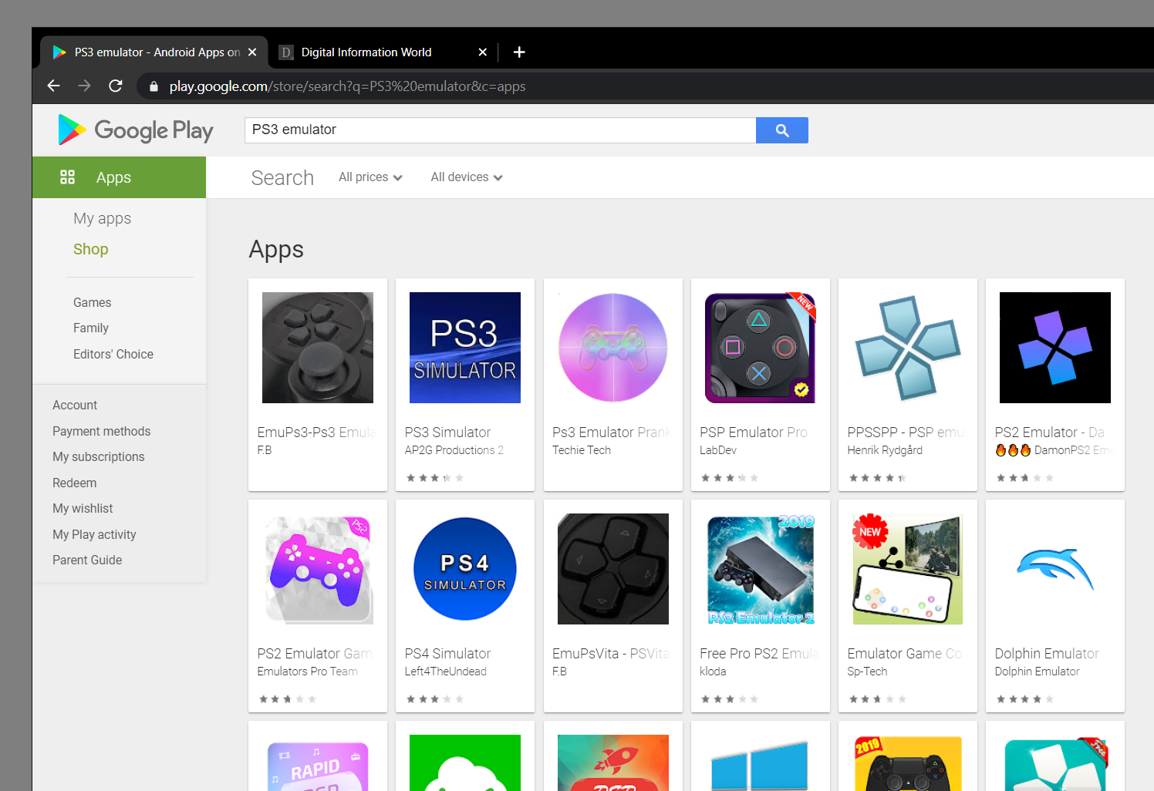Click the LabDev developer link
This screenshot has width=1154, height=791.
tap(718, 450)
